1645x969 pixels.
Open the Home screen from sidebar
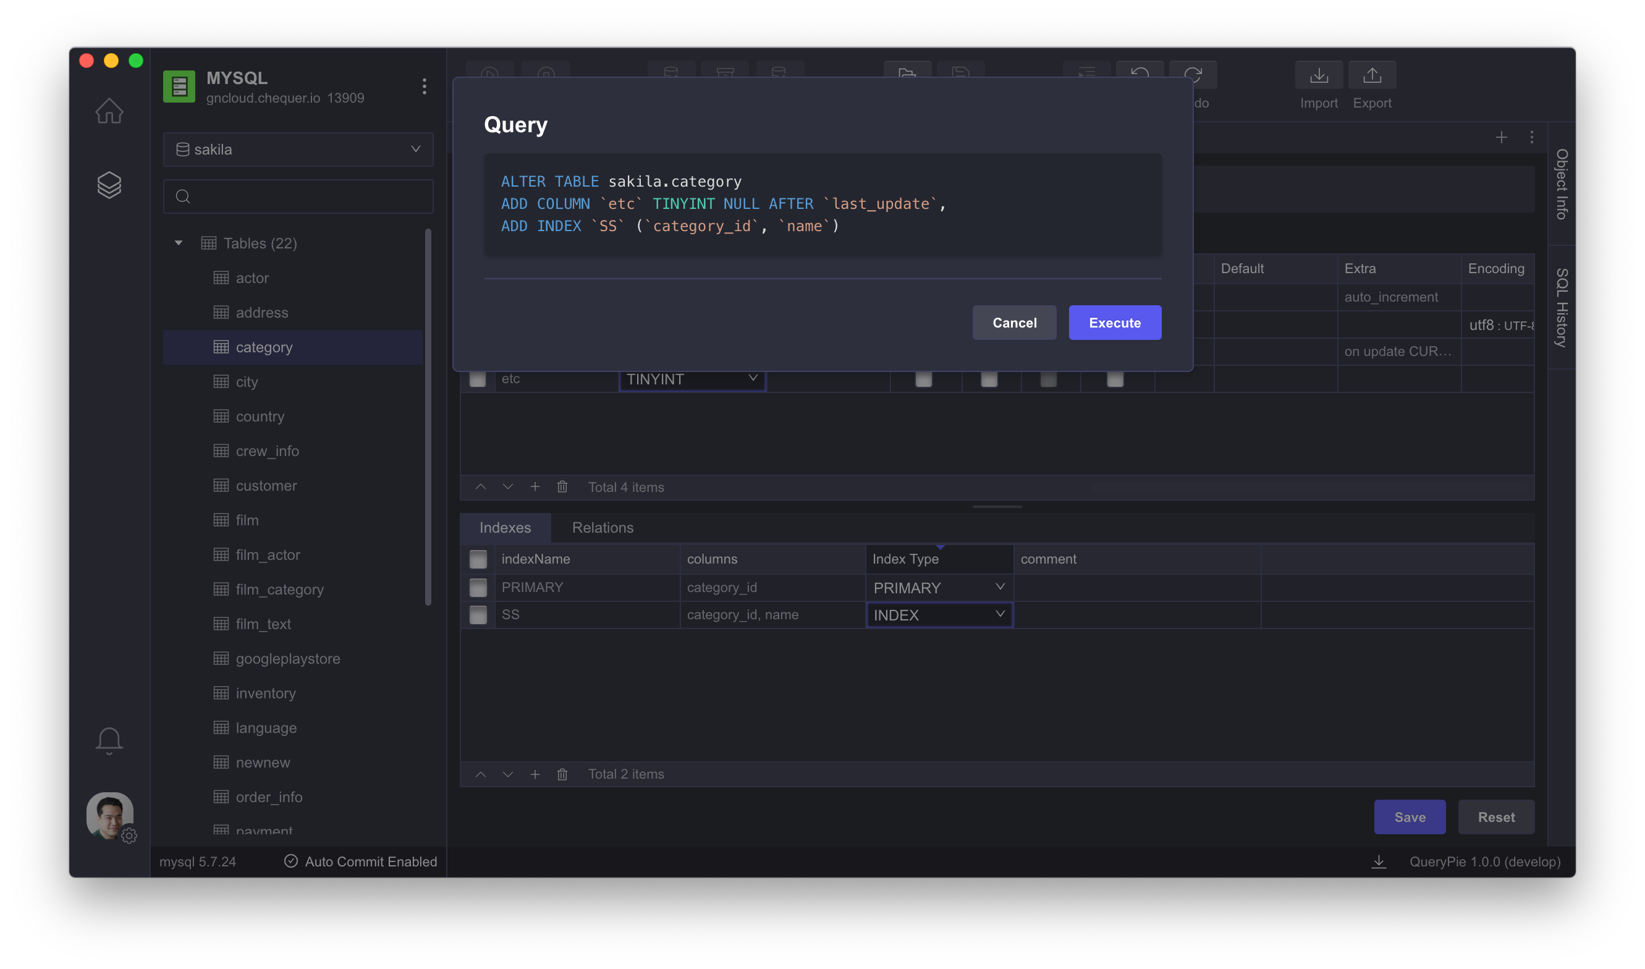109,111
